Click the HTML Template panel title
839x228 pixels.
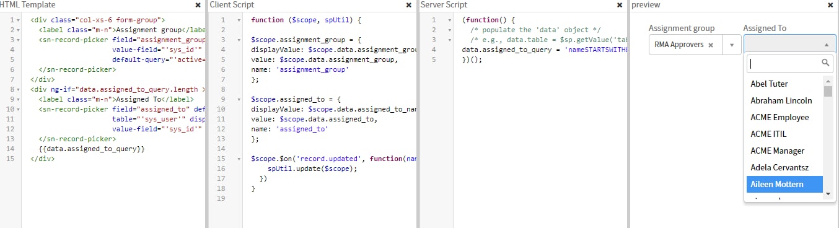click(28, 5)
